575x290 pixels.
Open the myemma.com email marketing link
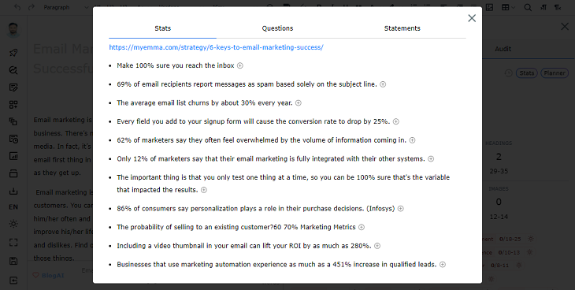(216, 47)
